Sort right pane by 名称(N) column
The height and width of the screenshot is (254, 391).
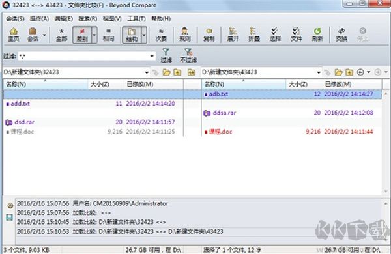point(243,84)
